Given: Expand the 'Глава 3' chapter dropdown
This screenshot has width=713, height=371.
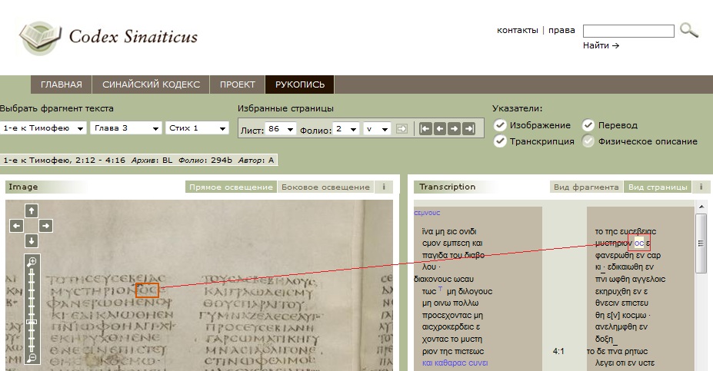Looking at the screenshot, I should pos(126,128).
